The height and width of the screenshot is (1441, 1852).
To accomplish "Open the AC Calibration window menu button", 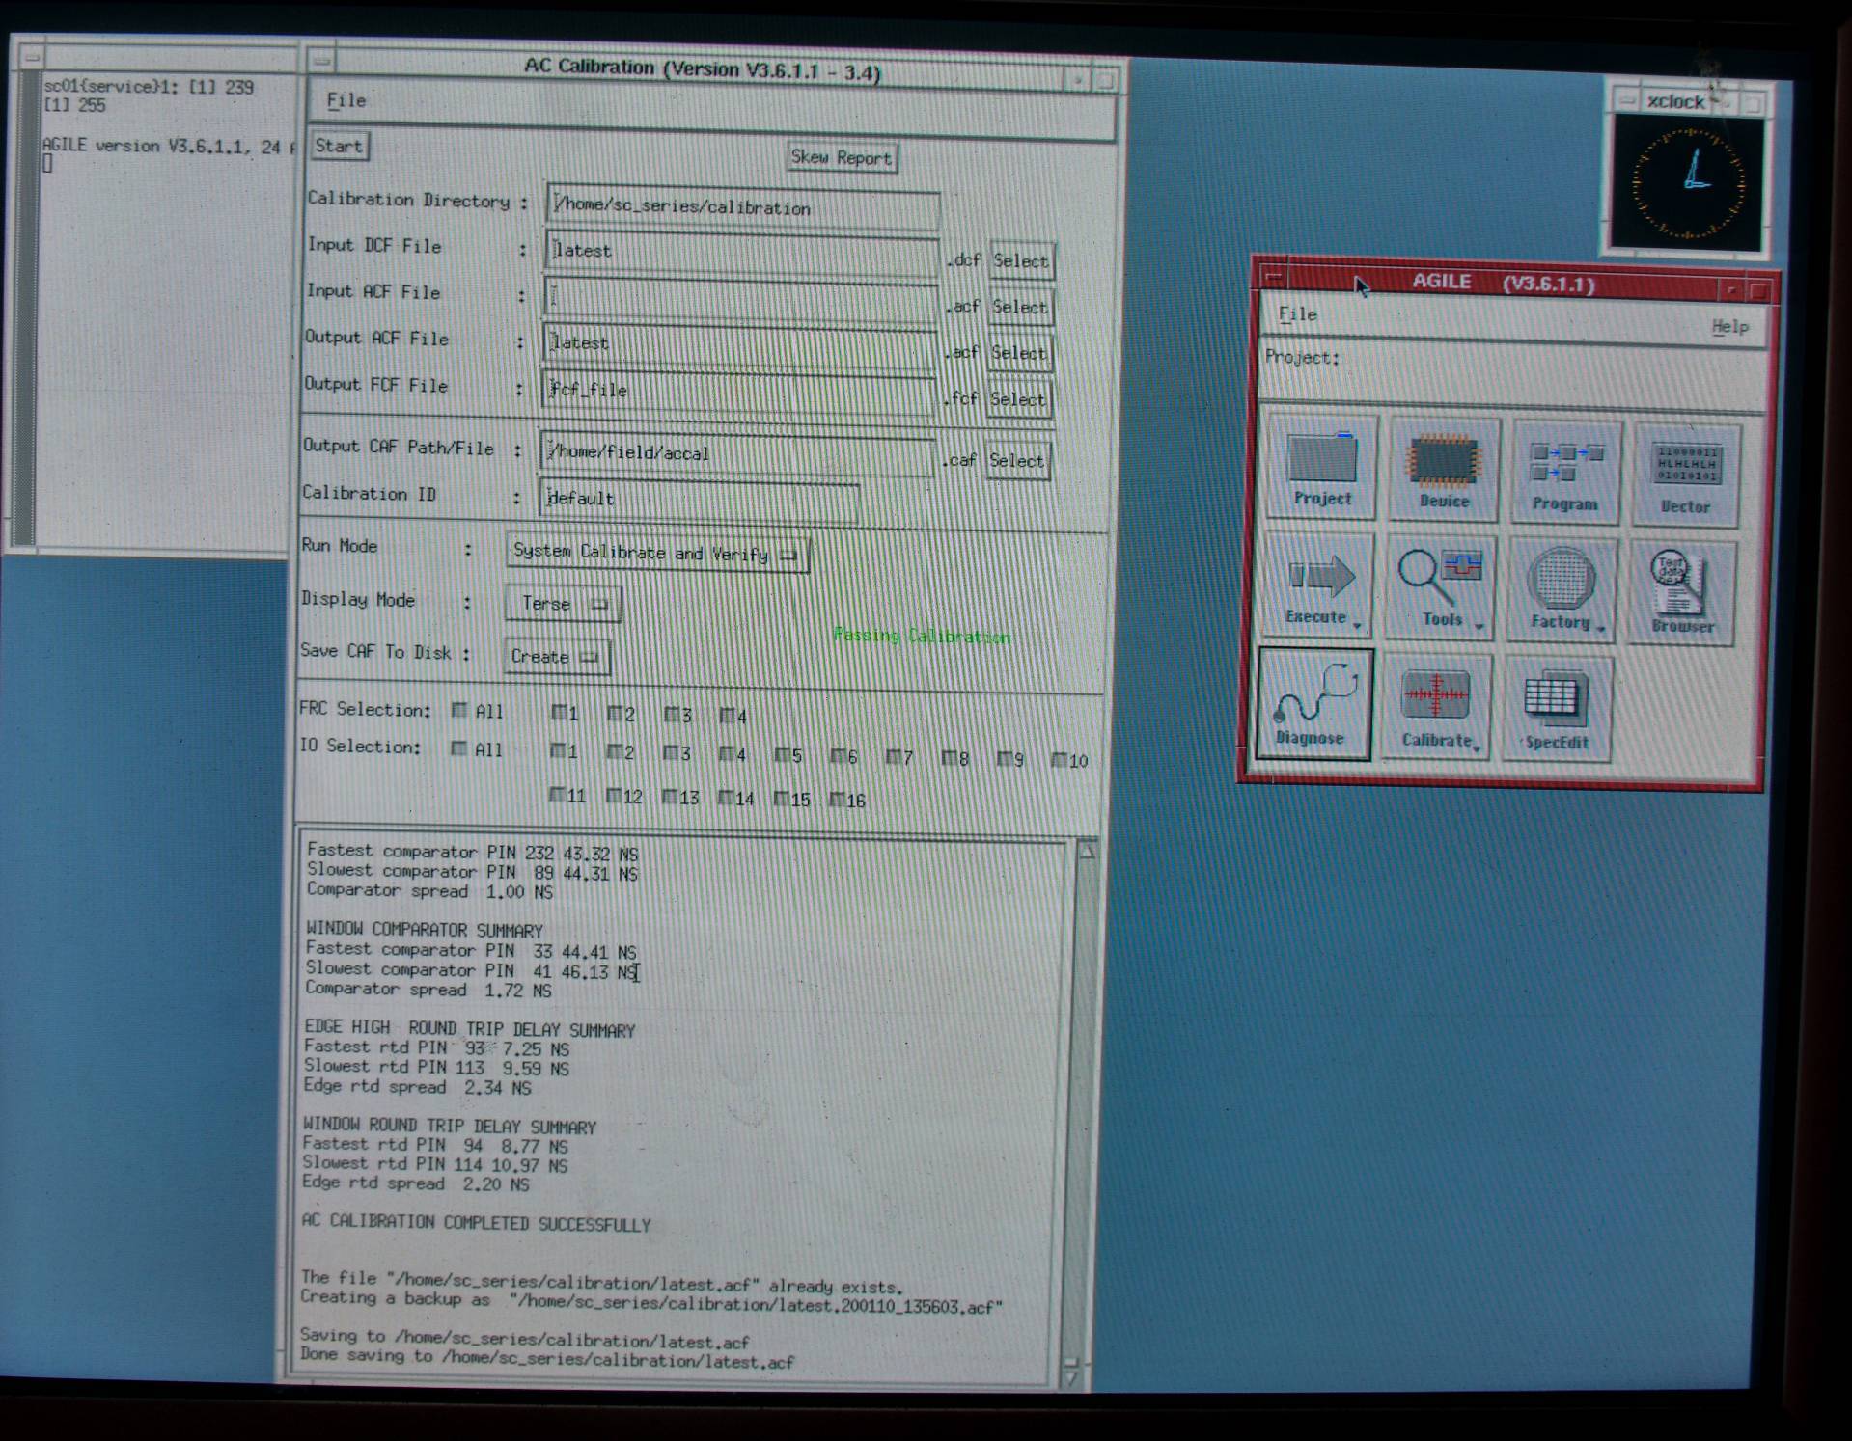I will (322, 61).
